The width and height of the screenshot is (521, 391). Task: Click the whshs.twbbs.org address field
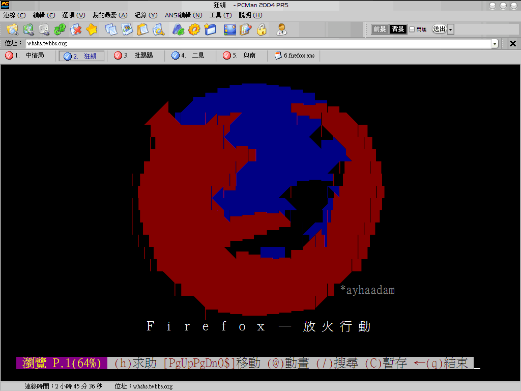259,44
